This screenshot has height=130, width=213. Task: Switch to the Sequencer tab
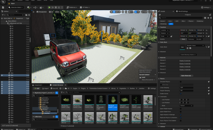[37, 85]
